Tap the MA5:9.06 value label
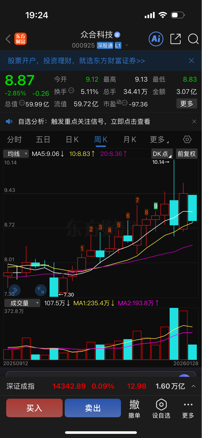Viewport: 202px width, 438px height. (x=48, y=154)
